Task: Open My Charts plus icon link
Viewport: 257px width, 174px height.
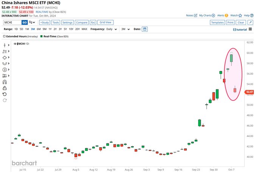Action: point(207,15)
